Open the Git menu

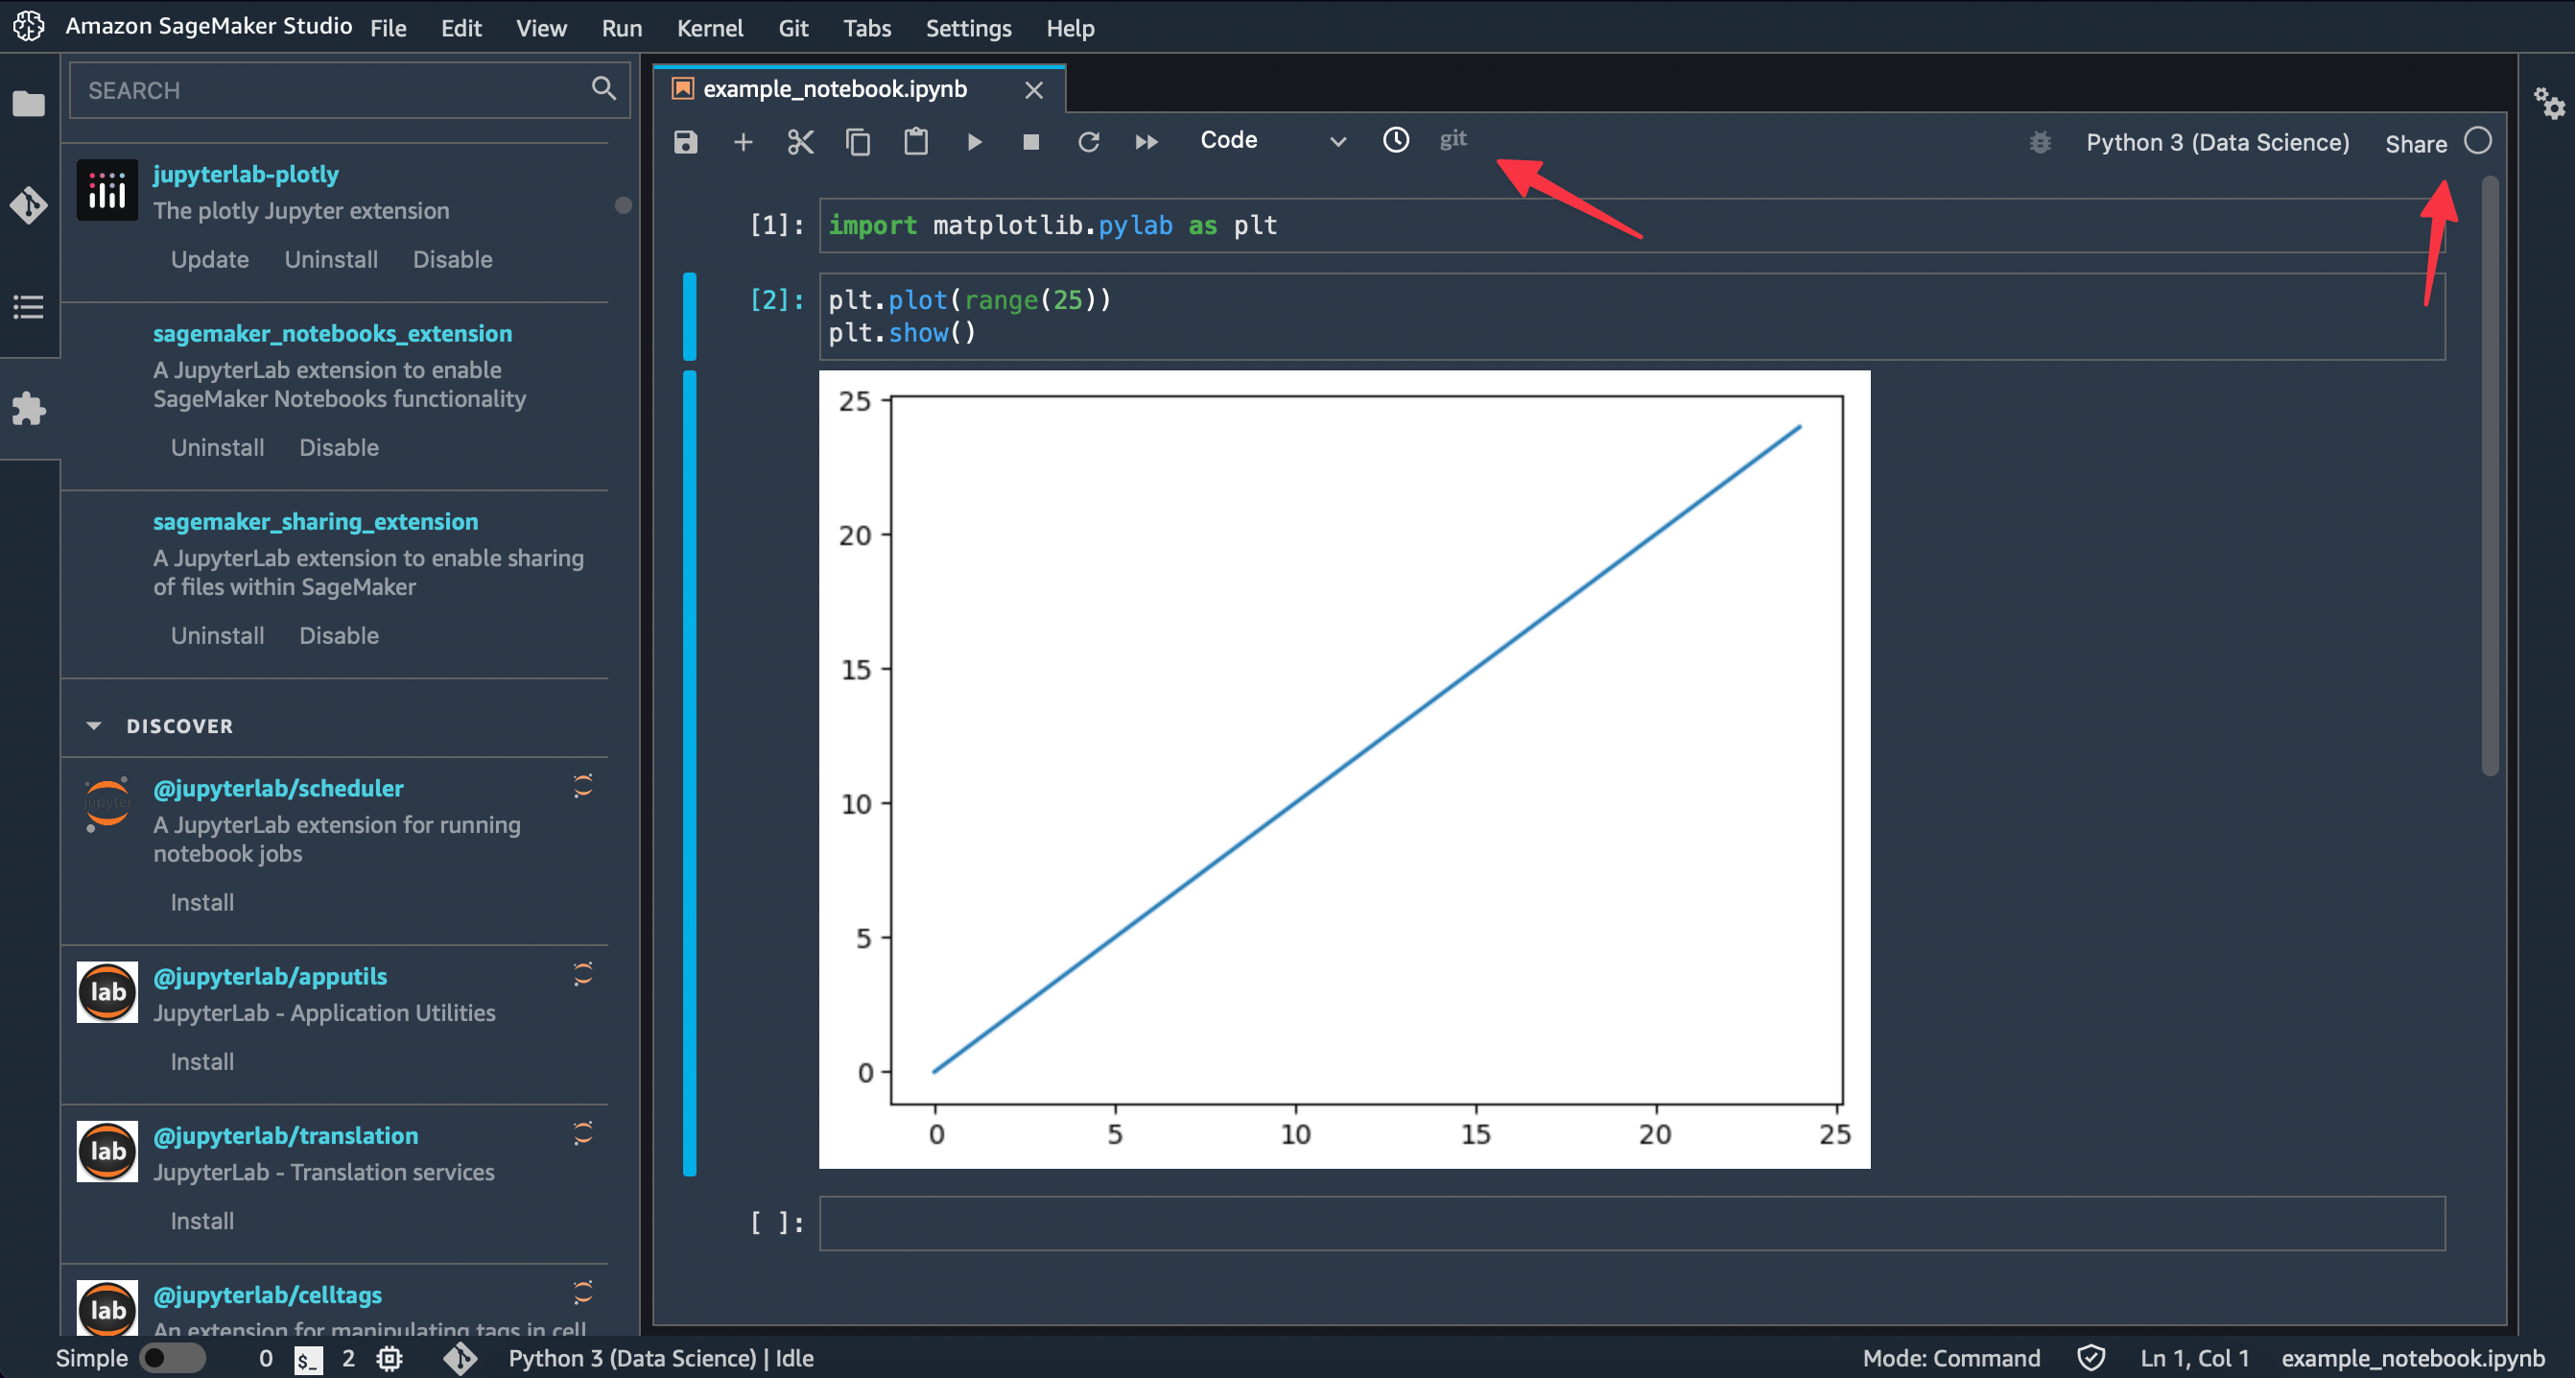point(792,28)
